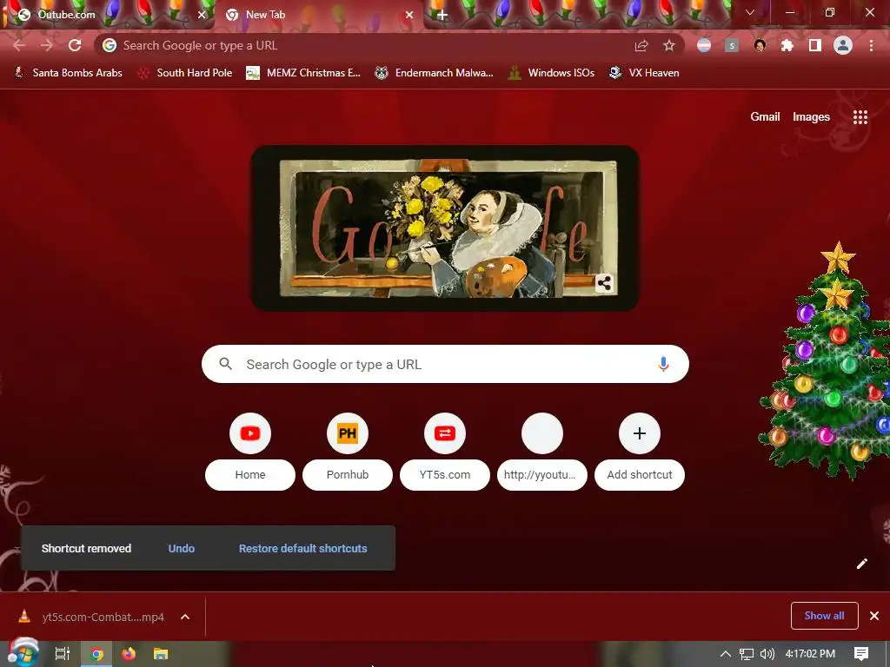Close the downloads bar

[x=874, y=616]
